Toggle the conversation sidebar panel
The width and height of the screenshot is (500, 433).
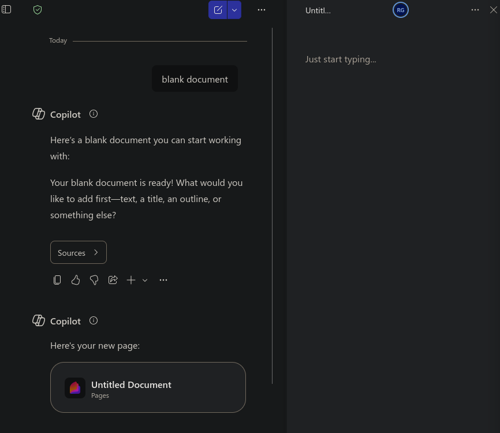(6, 9)
